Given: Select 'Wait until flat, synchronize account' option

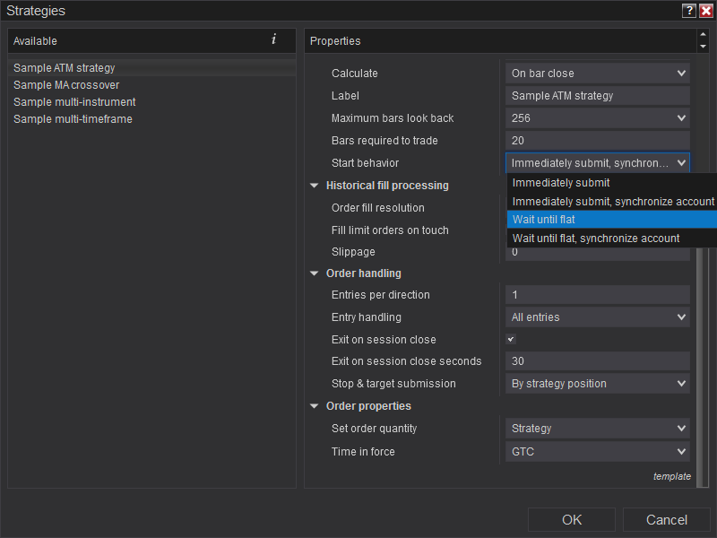Looking at the screenshot, I should (x=611, y=239).
